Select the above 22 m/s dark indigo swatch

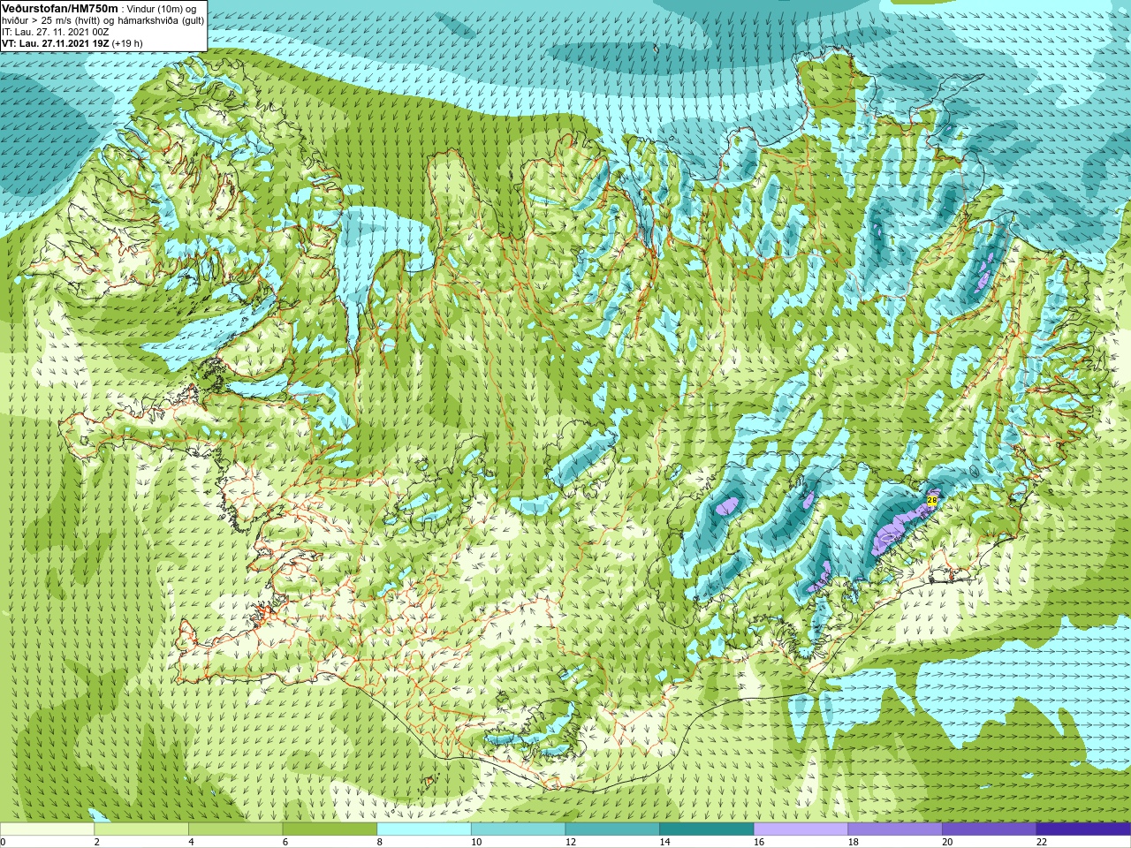coord(1084,829)
